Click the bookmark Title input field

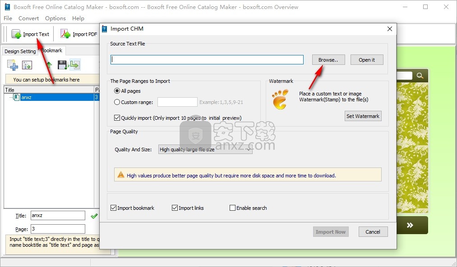(x=58, y=216)
